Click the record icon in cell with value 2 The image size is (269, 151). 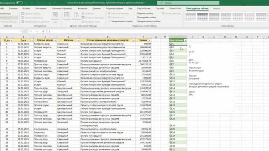(x=171, y=47)
